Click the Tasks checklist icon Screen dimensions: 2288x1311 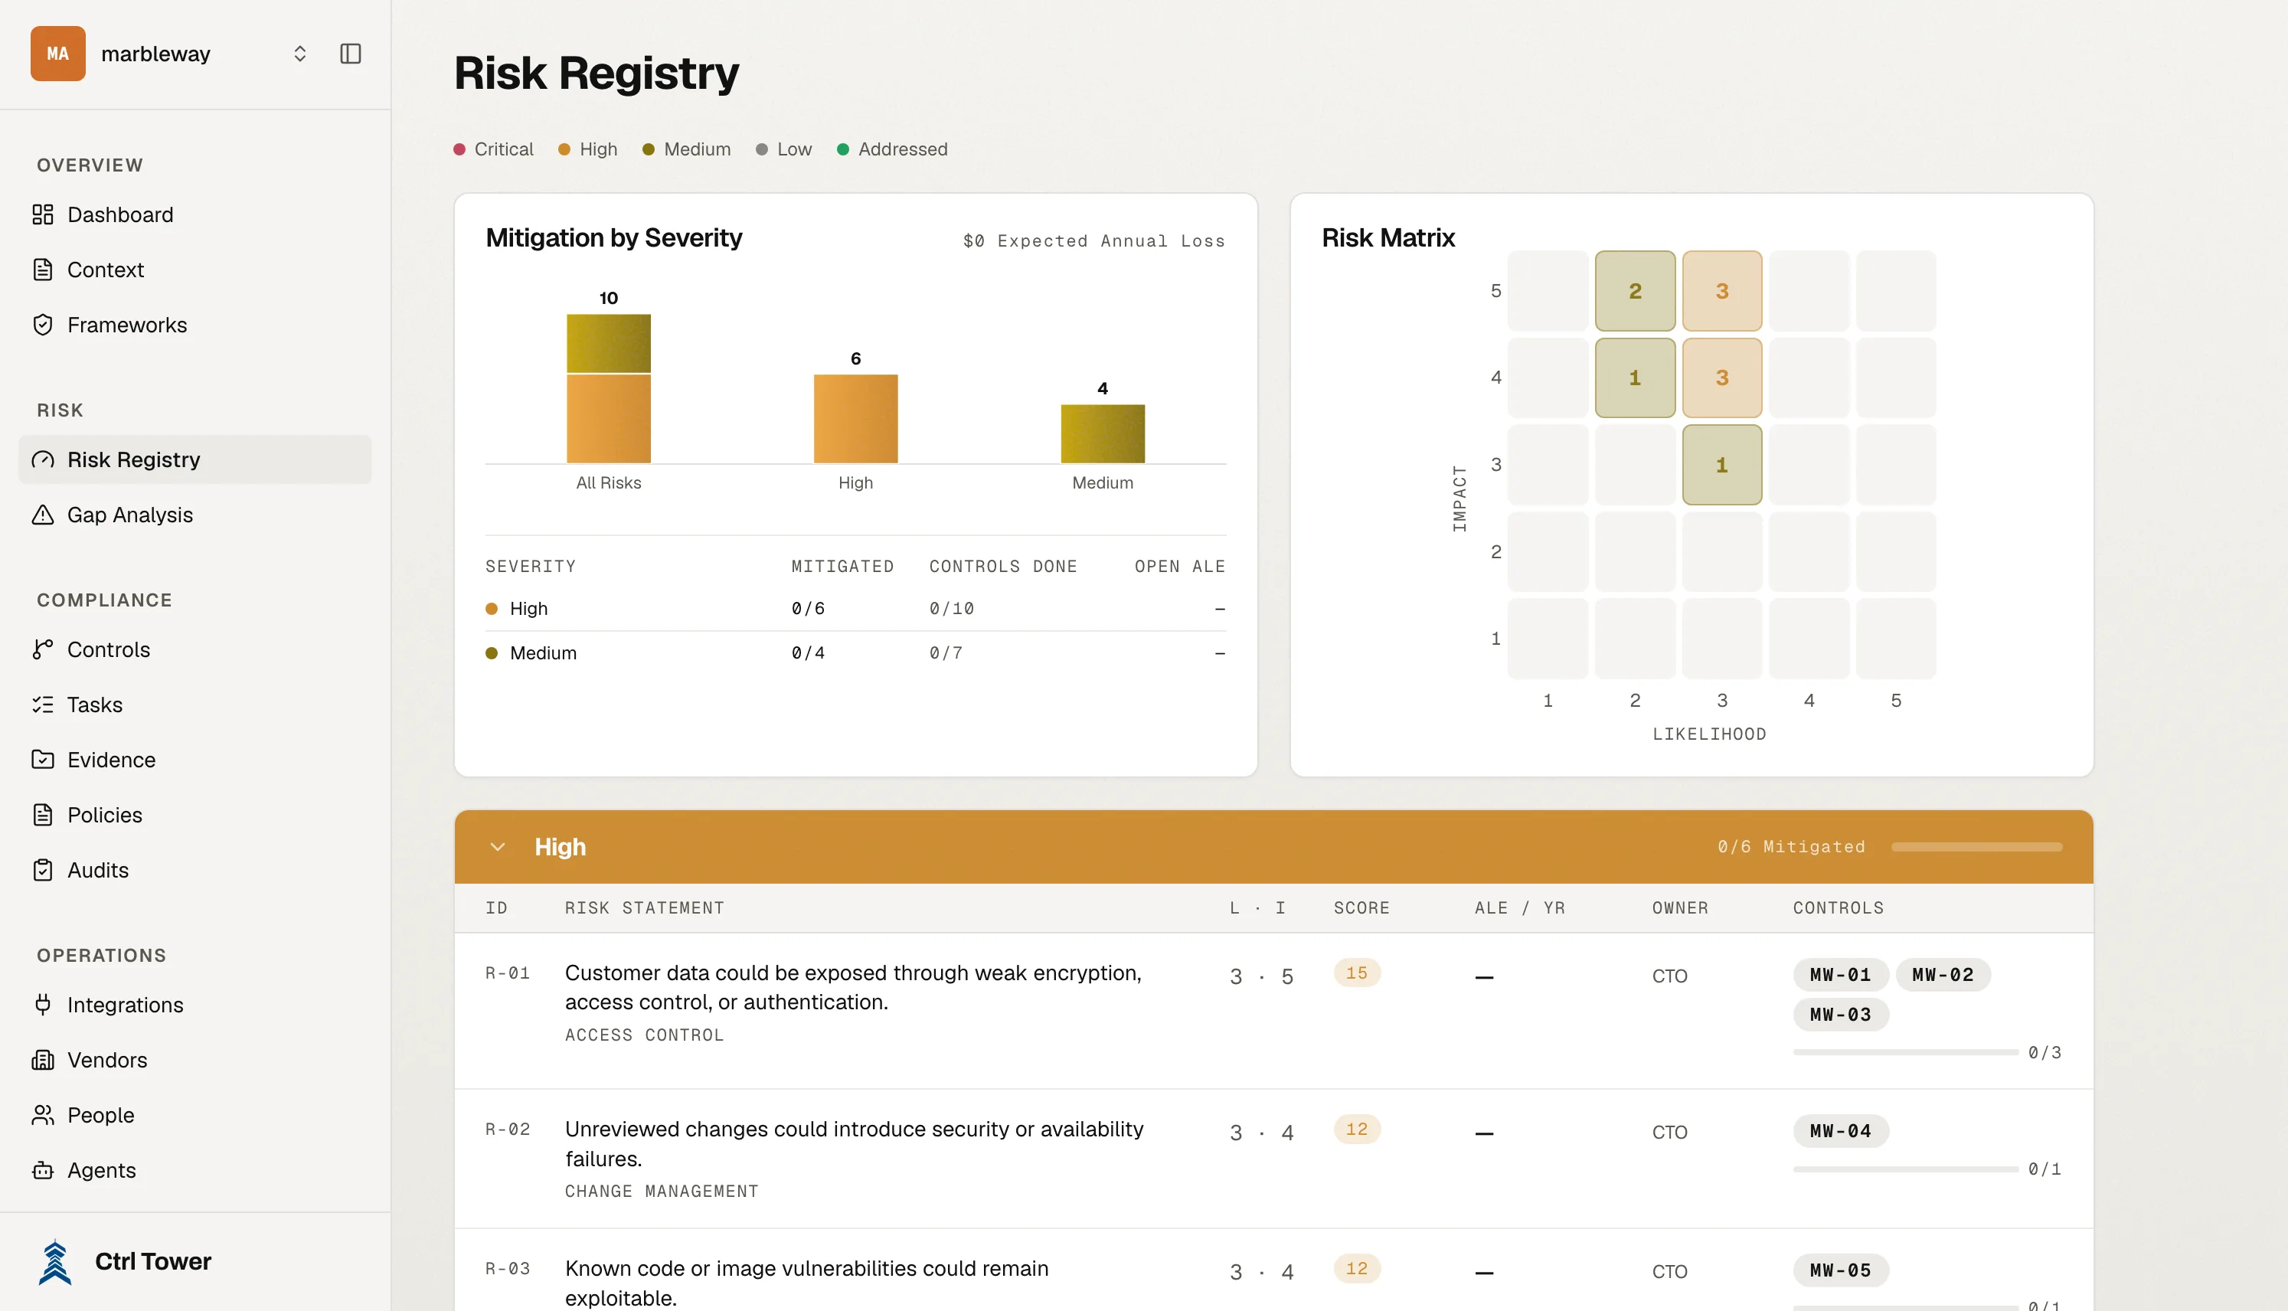coord(42,704)
